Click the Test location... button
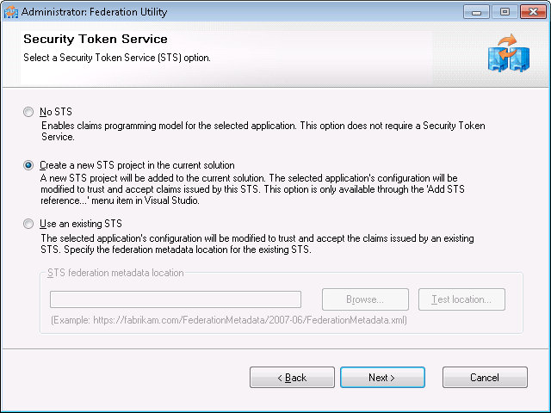551x413 pixels. pos(461,299)
